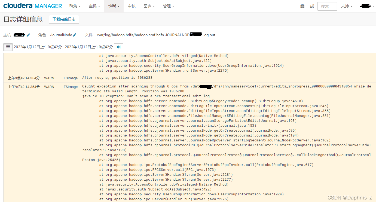This screenshot has height=203, width=376.
Task: Click the EditLogFileInputStream.scanNextOp stack trace line
Action: [214, 106]
